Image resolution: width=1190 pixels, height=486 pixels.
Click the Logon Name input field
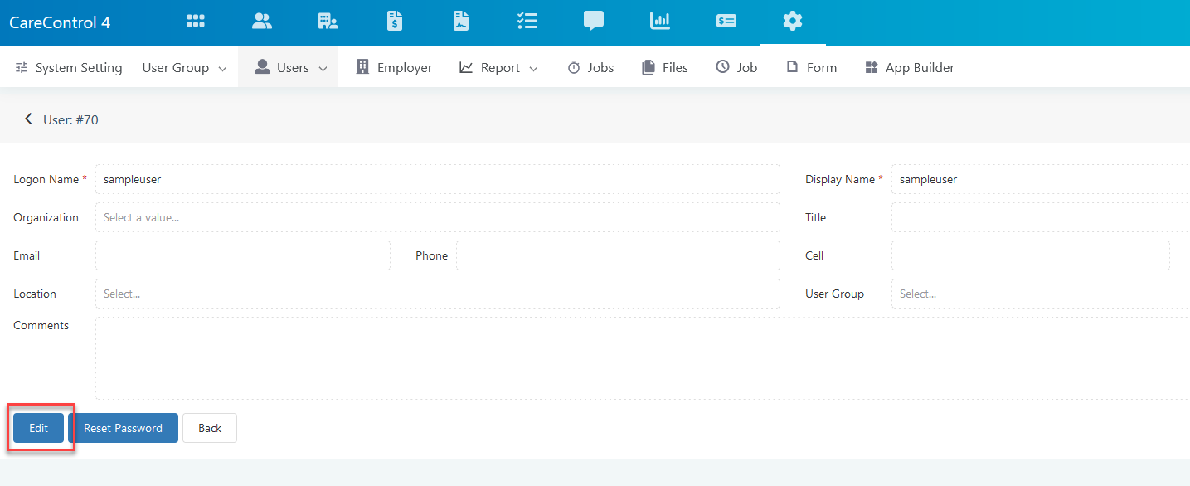[438, 179]
